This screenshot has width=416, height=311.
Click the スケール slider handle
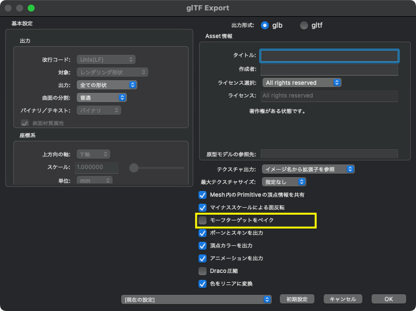click(134, 168)
